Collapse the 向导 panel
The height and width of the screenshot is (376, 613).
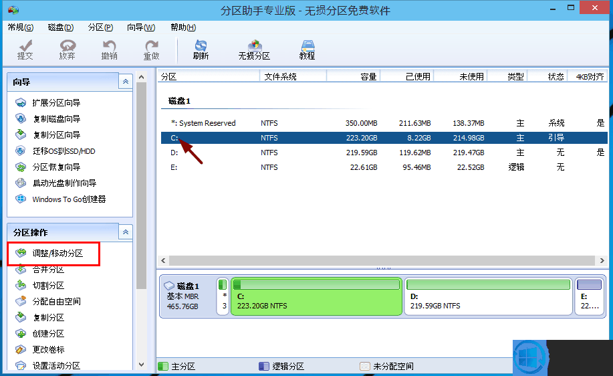(126, 82)
